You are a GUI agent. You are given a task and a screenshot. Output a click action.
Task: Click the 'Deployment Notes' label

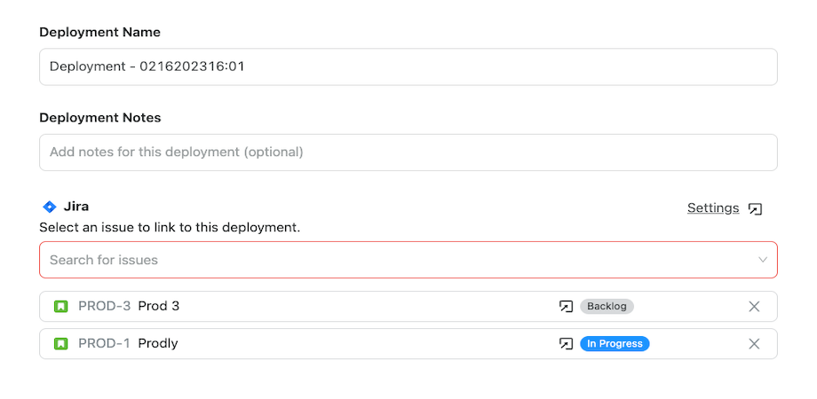click(x=100, y=118)
